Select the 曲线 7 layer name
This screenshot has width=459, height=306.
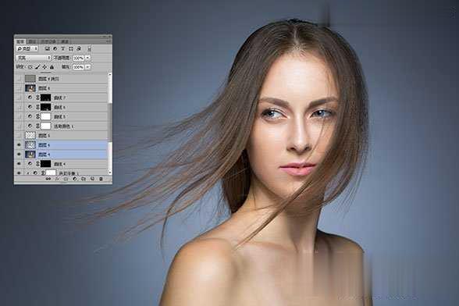pos(59,98)
